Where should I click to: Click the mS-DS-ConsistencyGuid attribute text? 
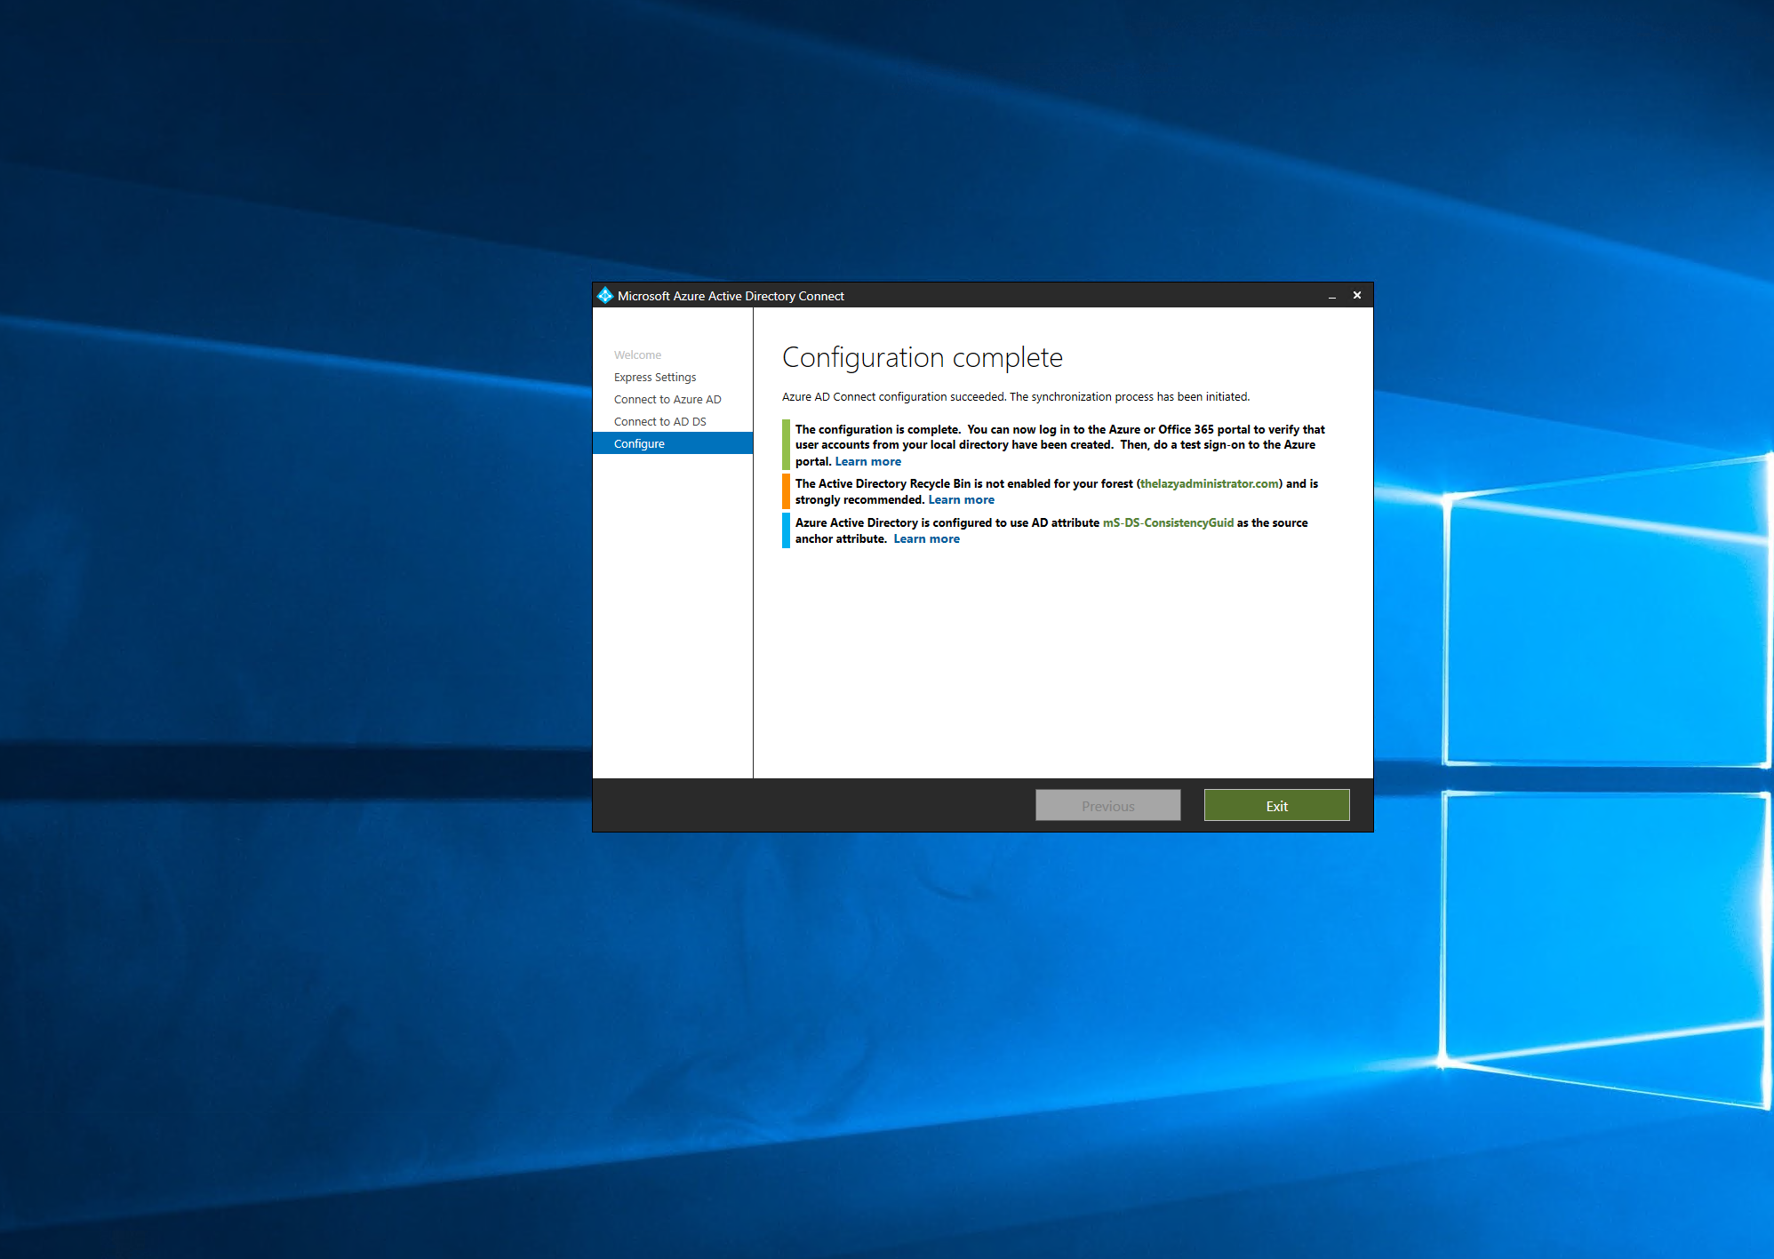pyautogui.click(x=1168, y=522)
